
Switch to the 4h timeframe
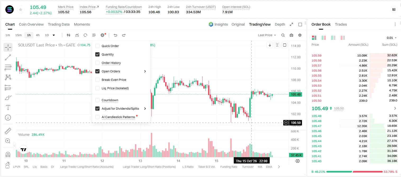click(38, 35)
